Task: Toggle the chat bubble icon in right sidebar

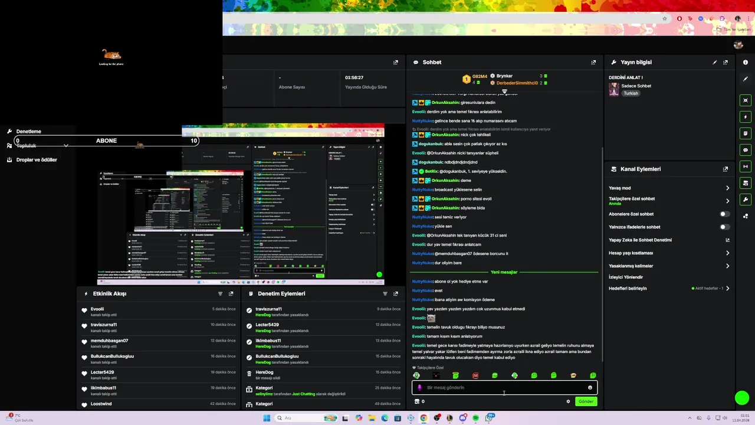Action: (x=746, y=150)
